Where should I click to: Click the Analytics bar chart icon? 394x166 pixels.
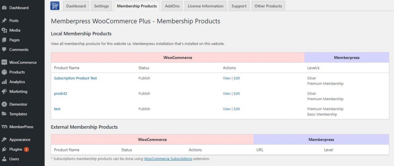click(x=4, y=82)
